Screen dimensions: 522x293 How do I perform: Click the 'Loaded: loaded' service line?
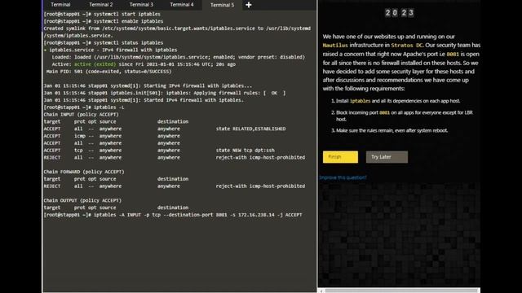[x=178, y=57]
